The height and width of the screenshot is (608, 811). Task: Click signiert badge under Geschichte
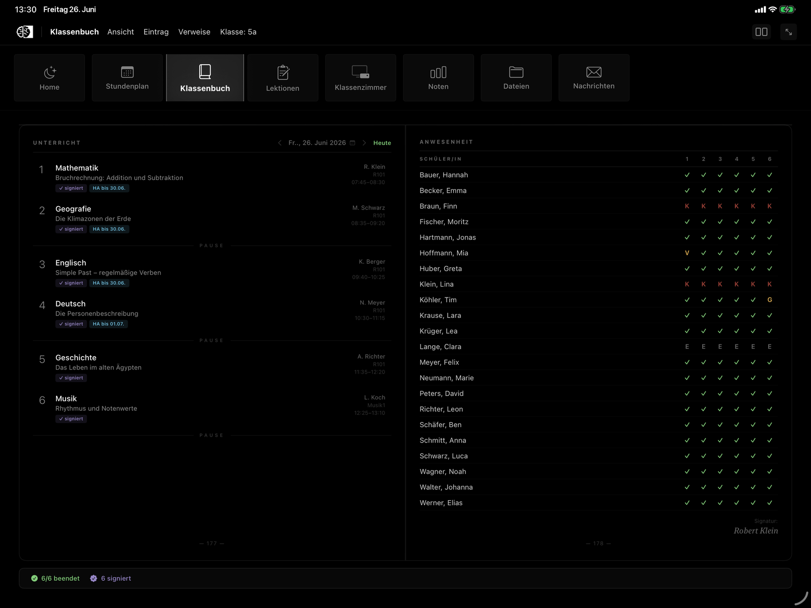71,378
